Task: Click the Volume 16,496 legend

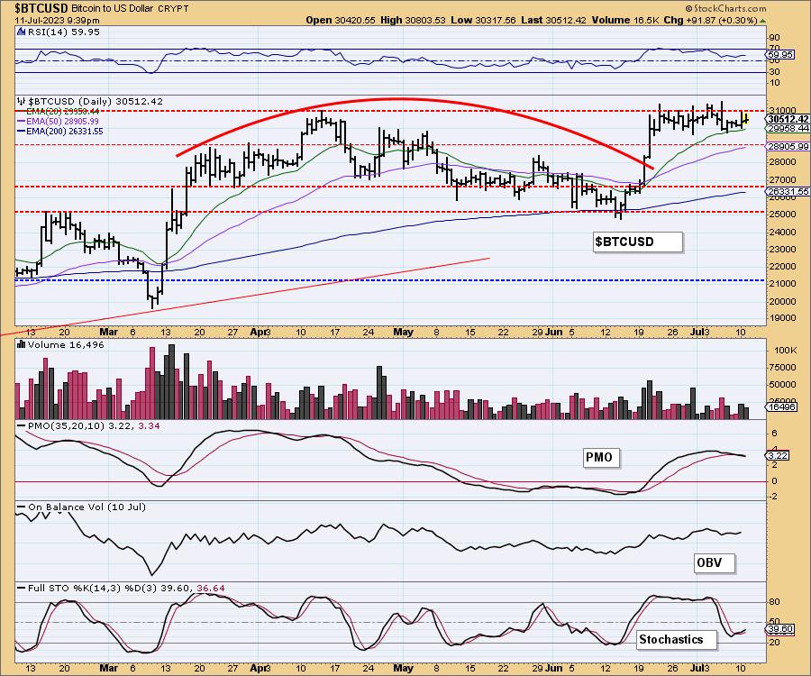Action: (x=66, y=344)
